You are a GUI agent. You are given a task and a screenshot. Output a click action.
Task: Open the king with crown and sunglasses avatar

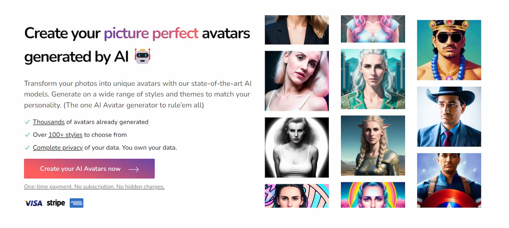449,50
